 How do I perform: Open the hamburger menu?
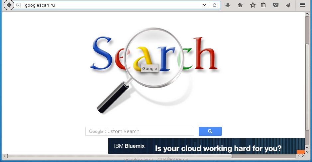click(x=302, y=5)
